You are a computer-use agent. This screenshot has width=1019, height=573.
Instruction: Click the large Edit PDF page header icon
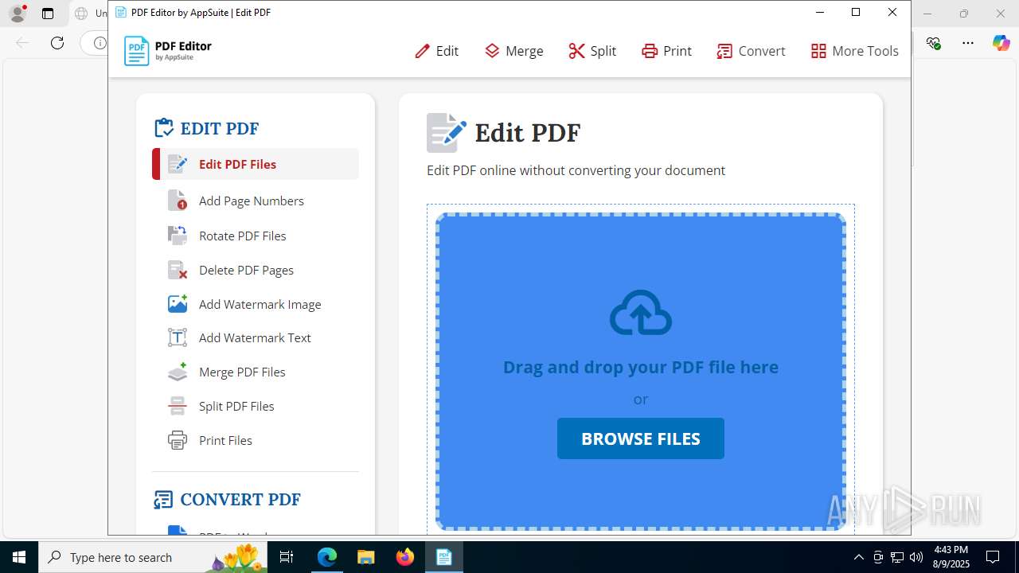click(x=446, y=132)
